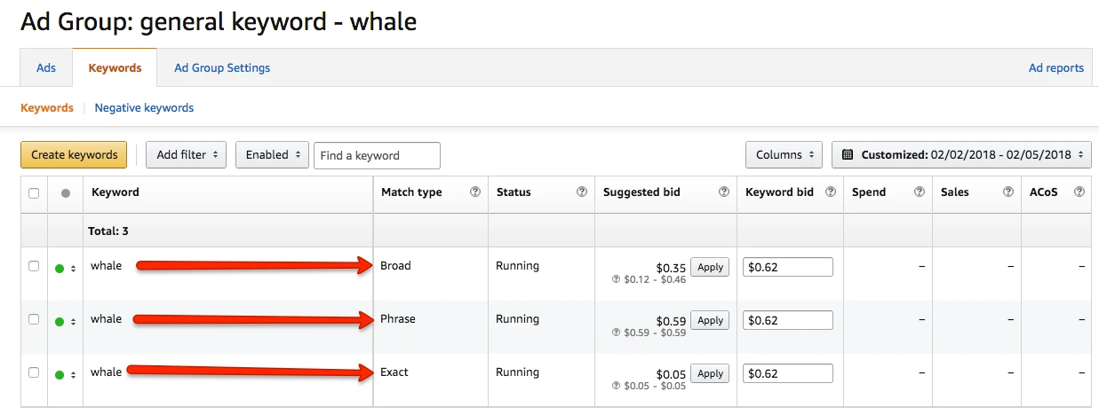This screenshot has width=1099, height=415.
Task: Switch to the Ads tab
Action: pos(46,67)
